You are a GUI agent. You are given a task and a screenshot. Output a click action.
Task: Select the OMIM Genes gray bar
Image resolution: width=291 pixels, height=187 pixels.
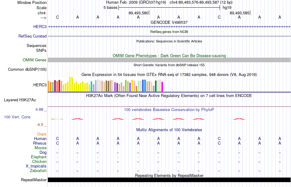(169, 60)
